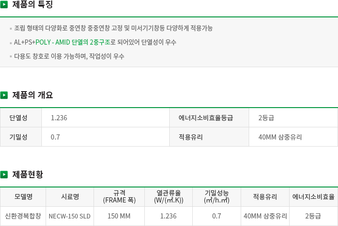This screenshot has width=338, height=226.
Task: Click the 시료명 column header
Action: [70, 197]
